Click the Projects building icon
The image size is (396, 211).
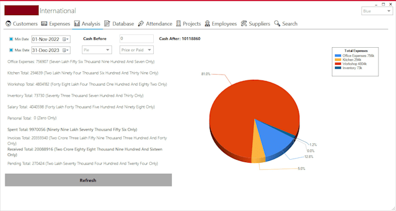coord(179,24)
